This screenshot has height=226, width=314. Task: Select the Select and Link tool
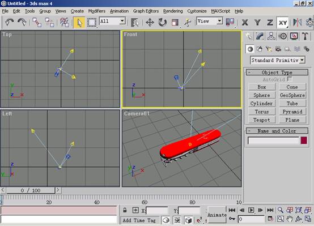pos(37,22)
